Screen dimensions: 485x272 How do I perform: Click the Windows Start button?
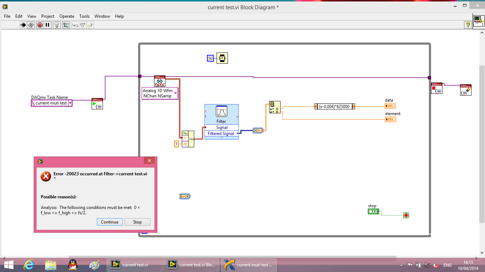[9, 265]
